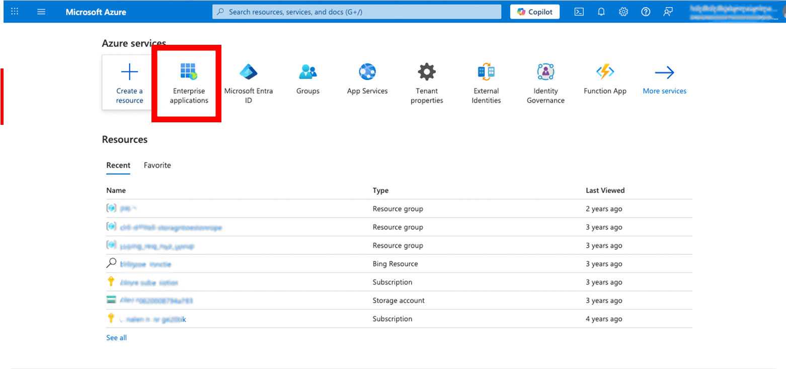Image resolution: width=786 pixels, height=369 pixels.
Task: Open Help and support question mark
Action: 646,12
